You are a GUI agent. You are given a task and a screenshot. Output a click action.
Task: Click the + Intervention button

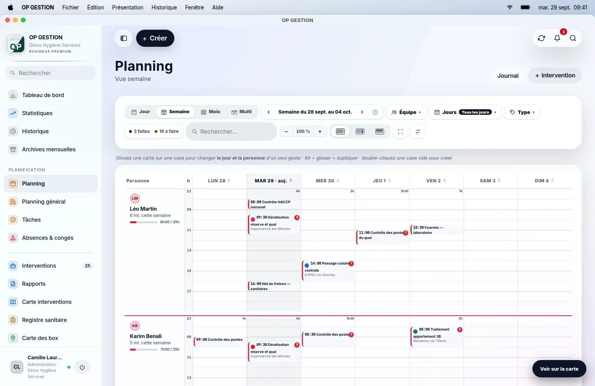pyautogui.click(x=555, y=75)
